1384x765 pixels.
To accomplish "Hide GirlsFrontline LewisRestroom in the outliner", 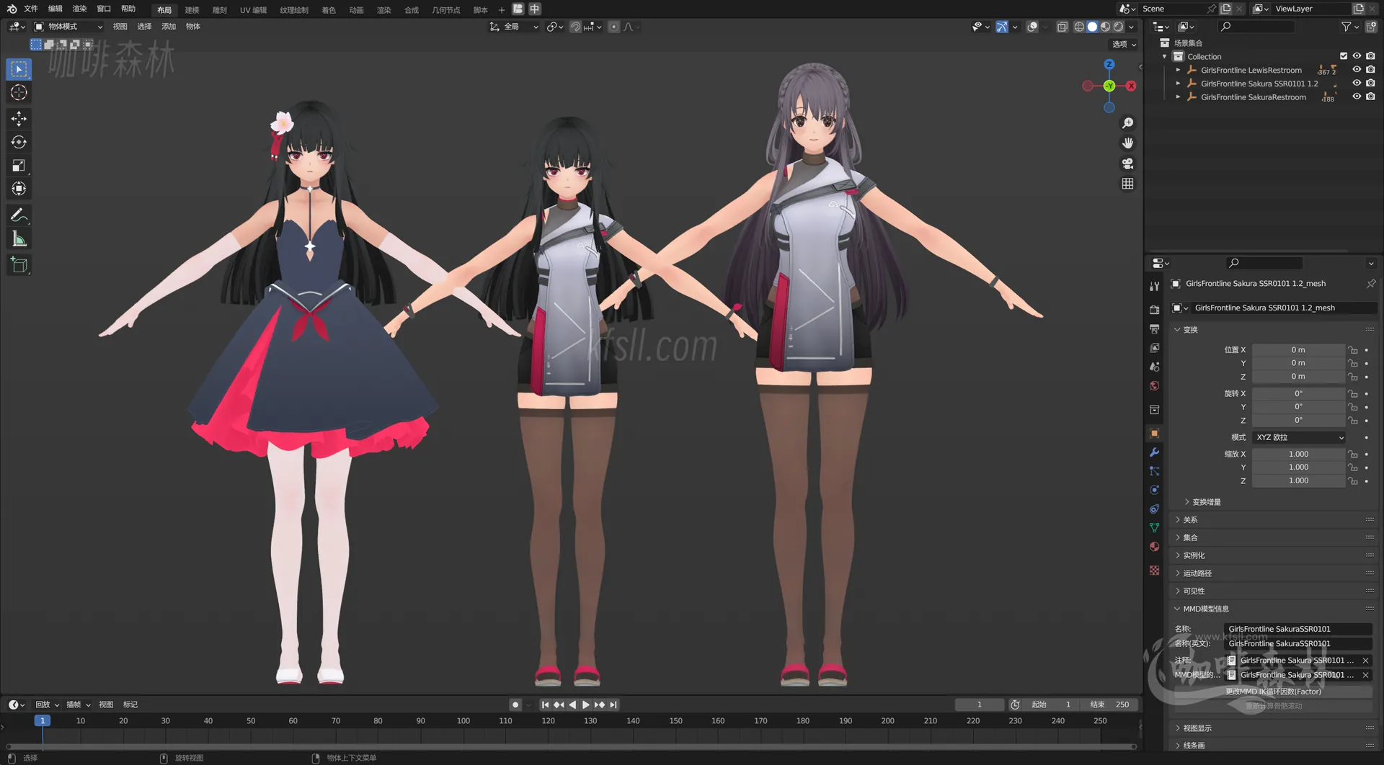I will click(1357, 70).
